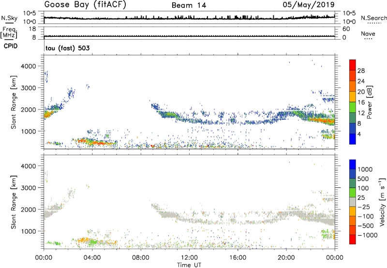The image size is (387, 268).
Task: Click the 'Freq. [MHz]' axis label
Action: pyautogui.click(x=9, y=33)
